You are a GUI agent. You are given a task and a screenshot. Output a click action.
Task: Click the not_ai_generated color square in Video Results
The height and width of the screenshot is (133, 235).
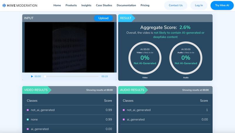(28, 110)
